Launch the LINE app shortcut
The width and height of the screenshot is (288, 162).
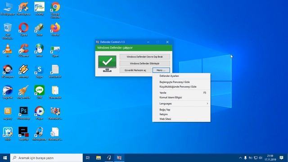[x=39, y=92]
